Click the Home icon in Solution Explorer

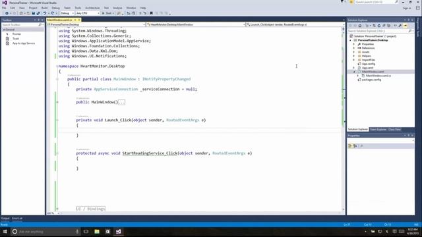click(x=360, y=26)
